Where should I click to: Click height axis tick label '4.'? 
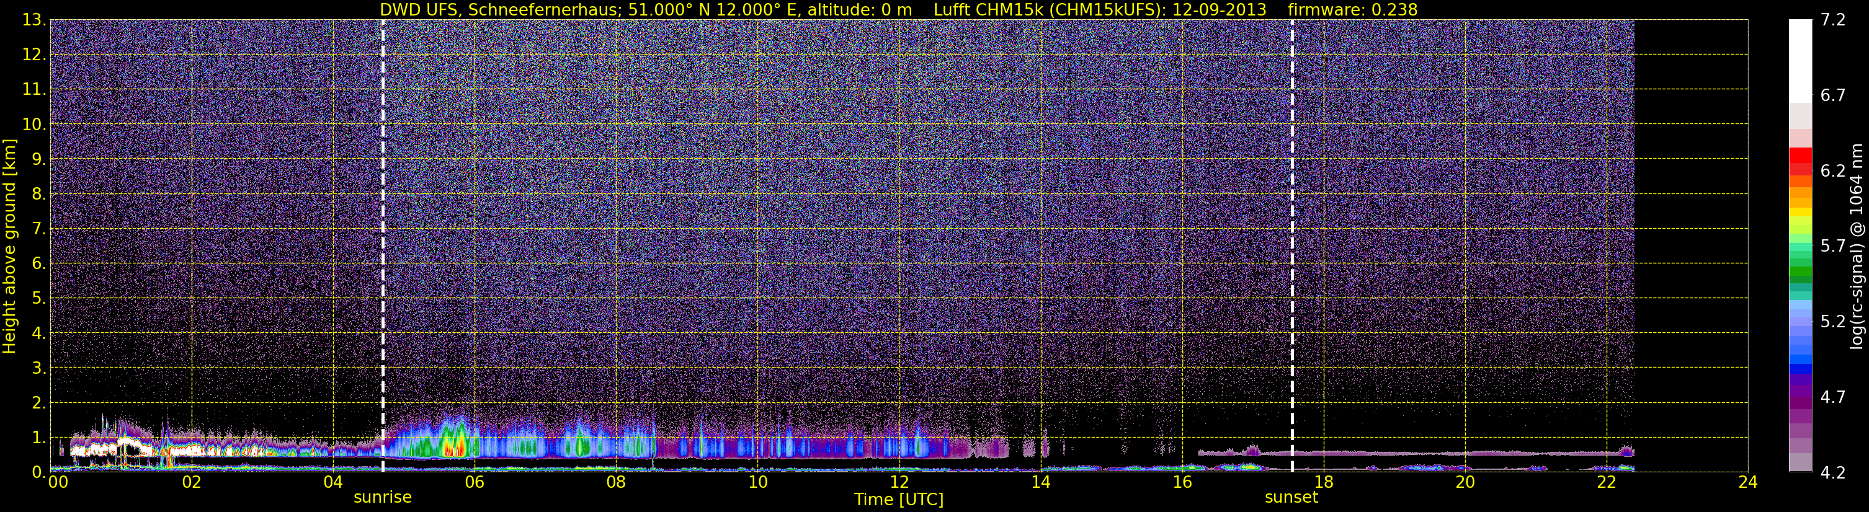tap(38, 333)
